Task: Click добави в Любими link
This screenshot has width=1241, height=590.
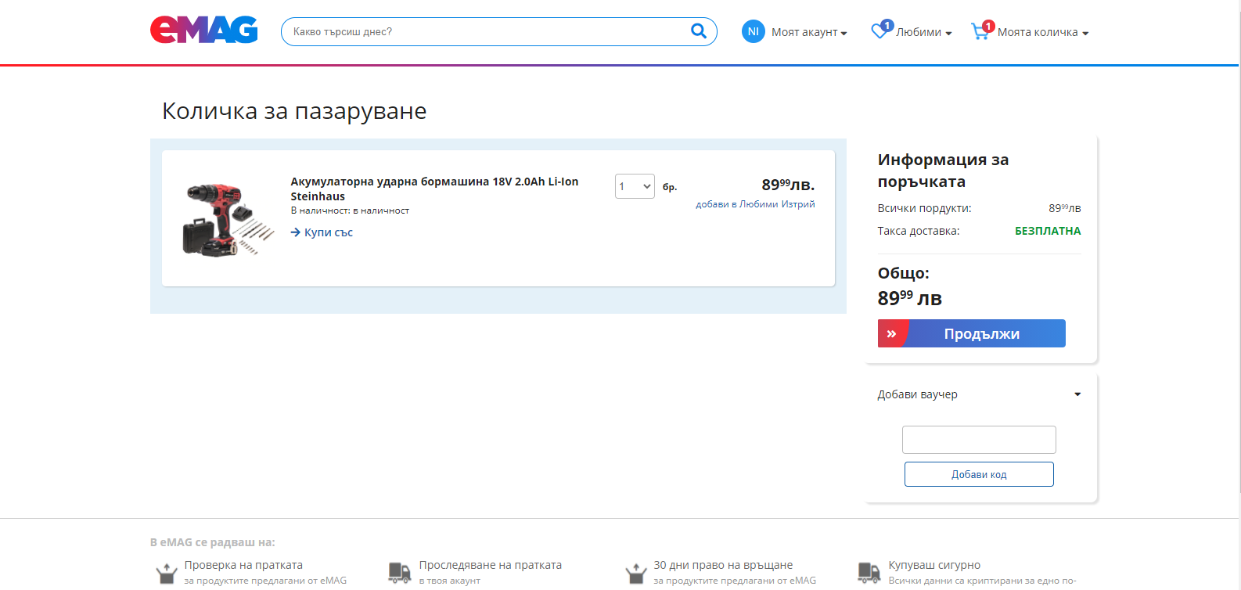Action: point(737,204)
